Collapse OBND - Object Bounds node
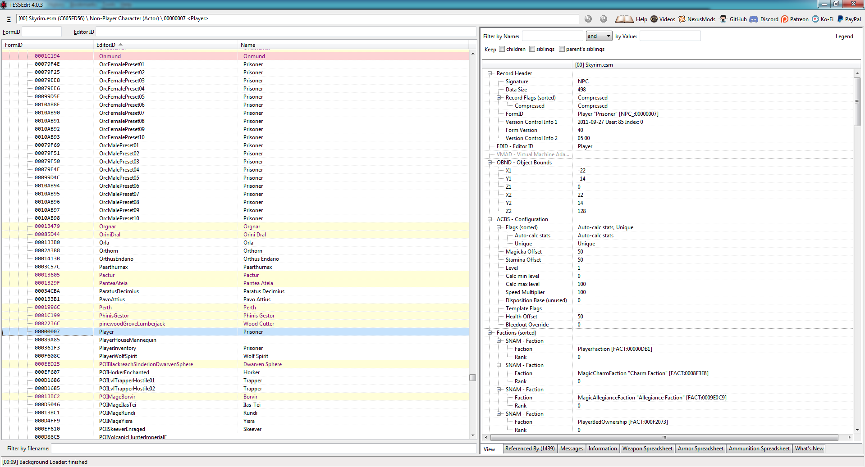 point(490,163)
